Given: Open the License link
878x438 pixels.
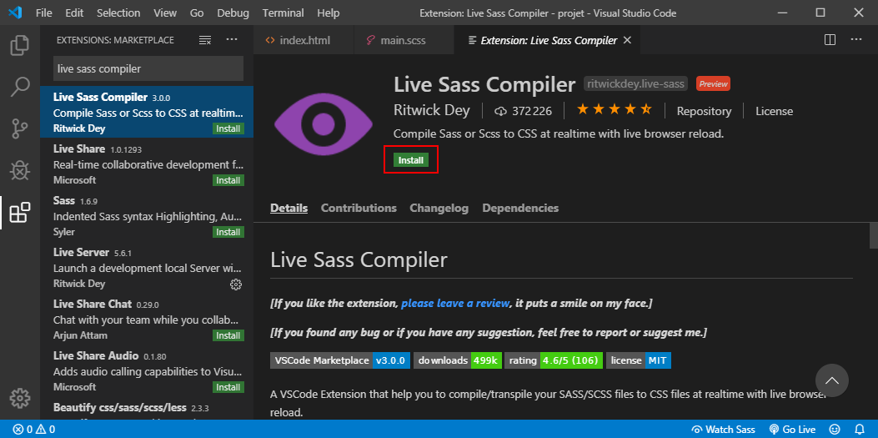Looking at the screenshot, I should pos(774,112).
